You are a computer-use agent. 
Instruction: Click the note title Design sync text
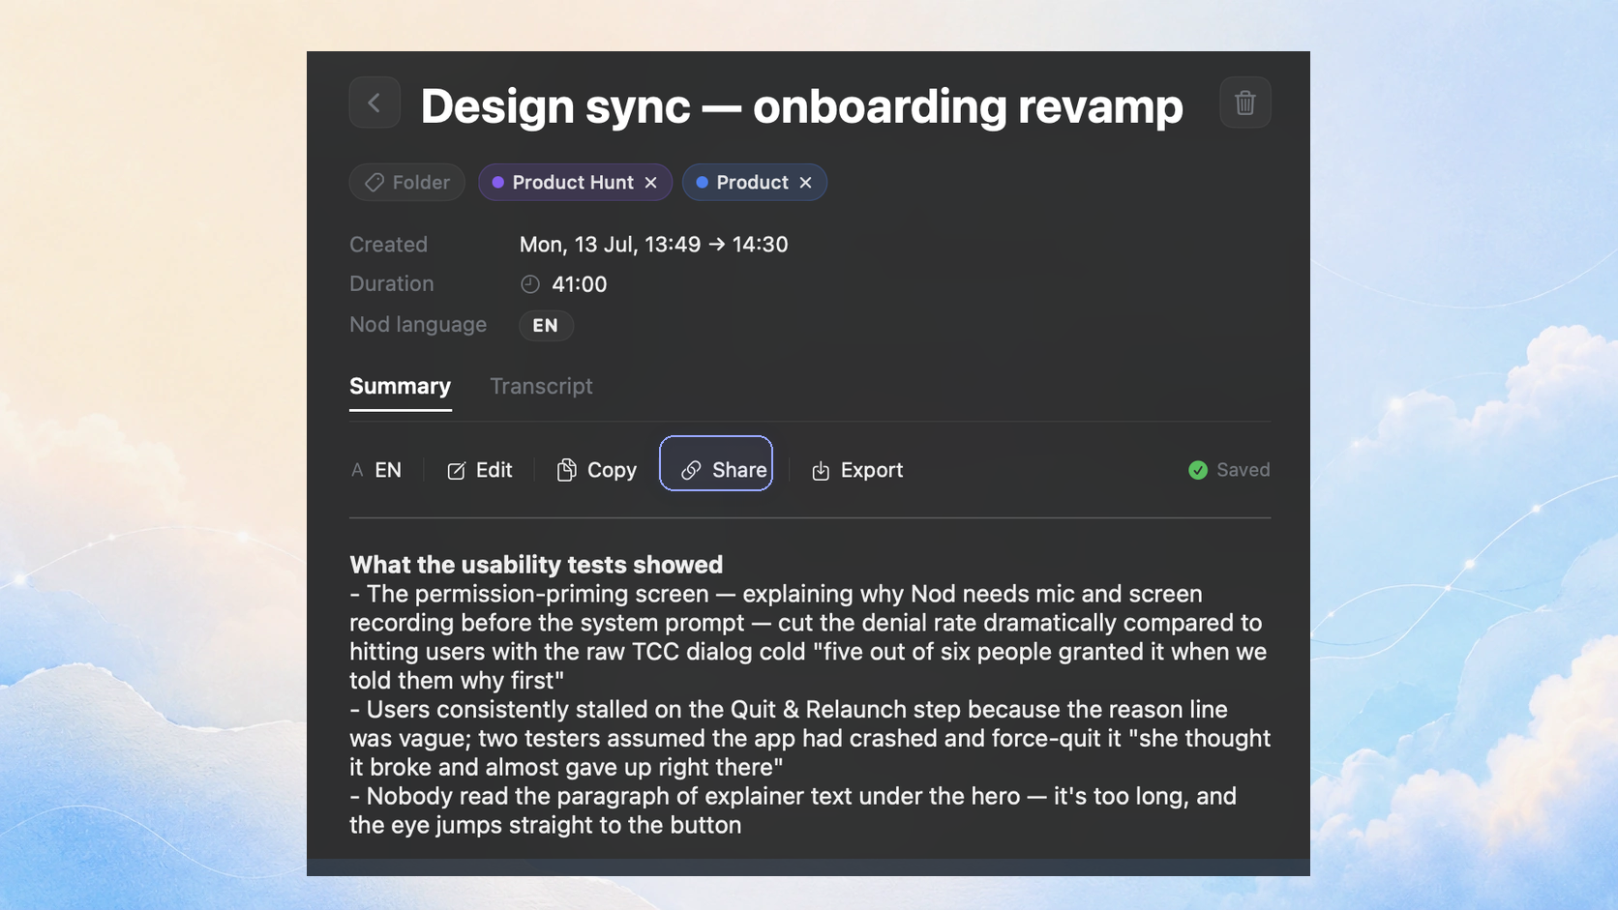coord(555,105)
